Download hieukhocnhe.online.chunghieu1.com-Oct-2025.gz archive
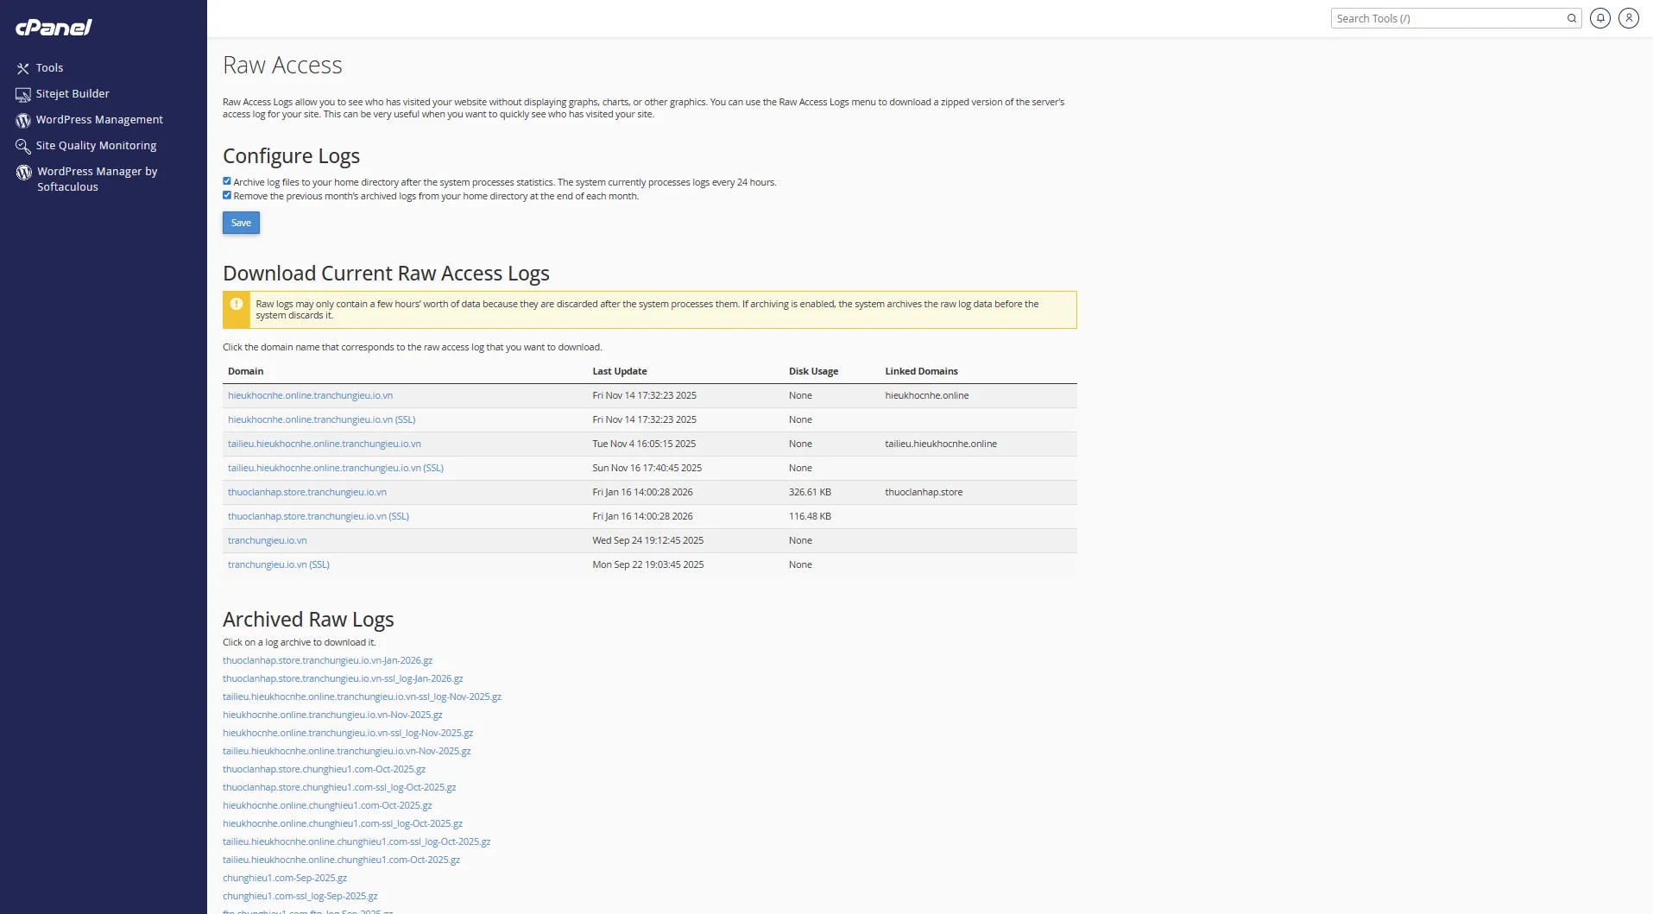Screen dimensions: 1653x914 327,805
